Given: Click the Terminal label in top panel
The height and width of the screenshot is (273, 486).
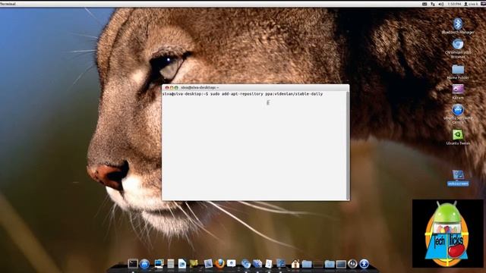Looking at the screenshot, I should 8,4.
